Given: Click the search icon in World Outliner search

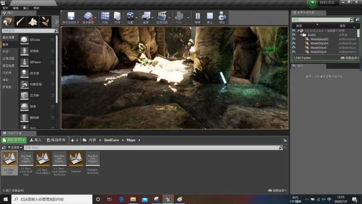Looking at the screenshot, I should (351, 20).
